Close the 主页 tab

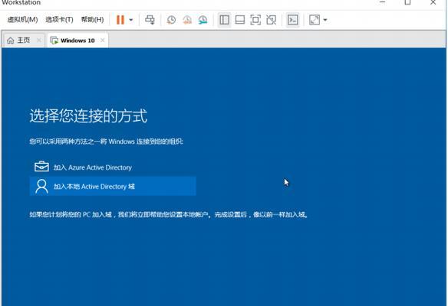coord(39,41)
